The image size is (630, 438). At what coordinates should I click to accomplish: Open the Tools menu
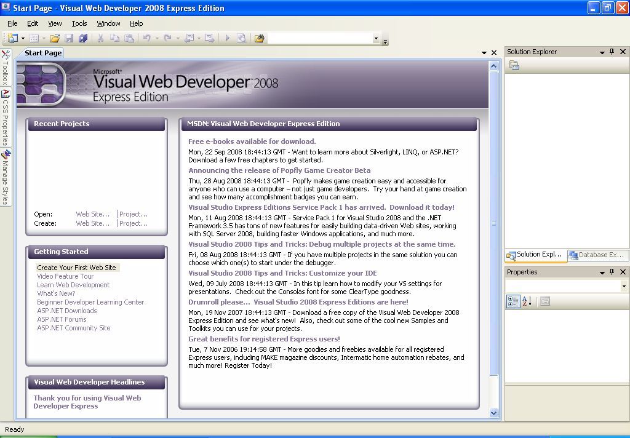[79, 23]
